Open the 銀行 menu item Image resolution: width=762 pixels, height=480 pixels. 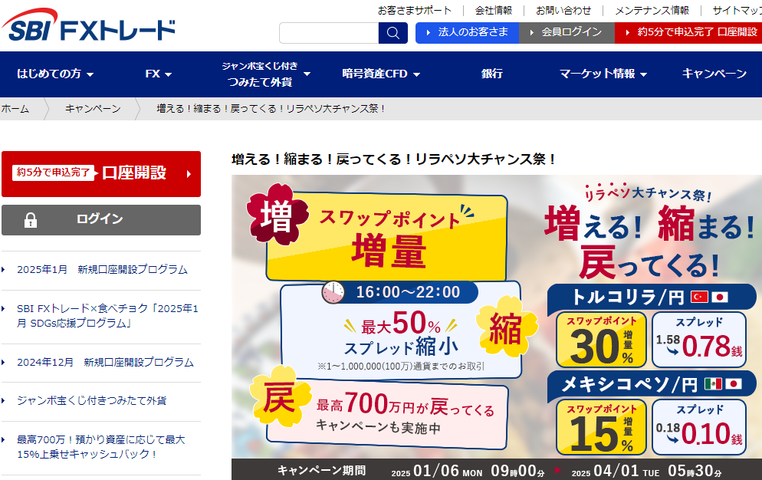(x=492, y=74)
